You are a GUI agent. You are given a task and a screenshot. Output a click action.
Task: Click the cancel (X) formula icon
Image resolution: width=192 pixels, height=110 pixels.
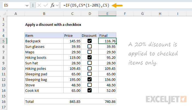39,5
